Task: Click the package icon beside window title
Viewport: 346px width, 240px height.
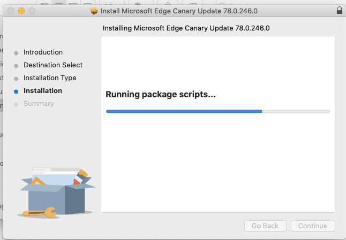Action: [x=94, y=11]
